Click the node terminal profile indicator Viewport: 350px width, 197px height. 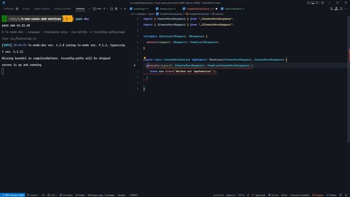(x=97, y=9)
